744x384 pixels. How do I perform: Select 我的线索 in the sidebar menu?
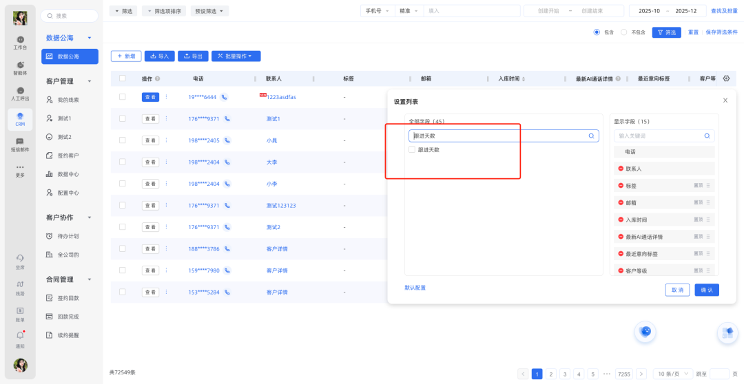(68, 100)
